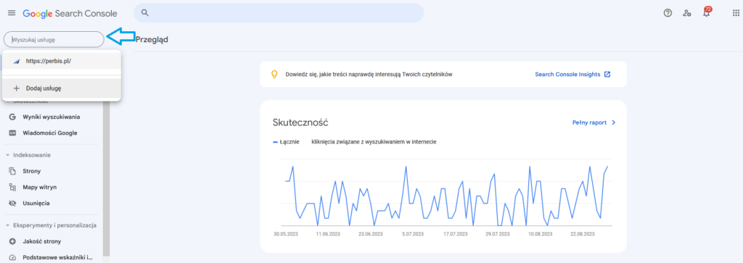Open the Search Console Insights link
The height and width of the screenshot is (263, 743).
click(567, 75)
